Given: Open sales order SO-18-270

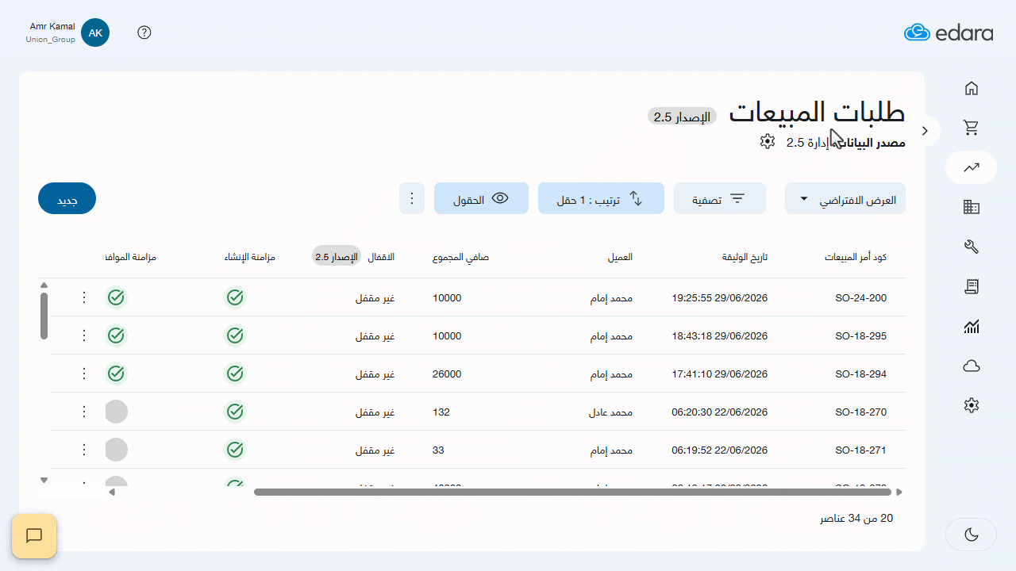Looking at the screenshot, I should point(860,412).
